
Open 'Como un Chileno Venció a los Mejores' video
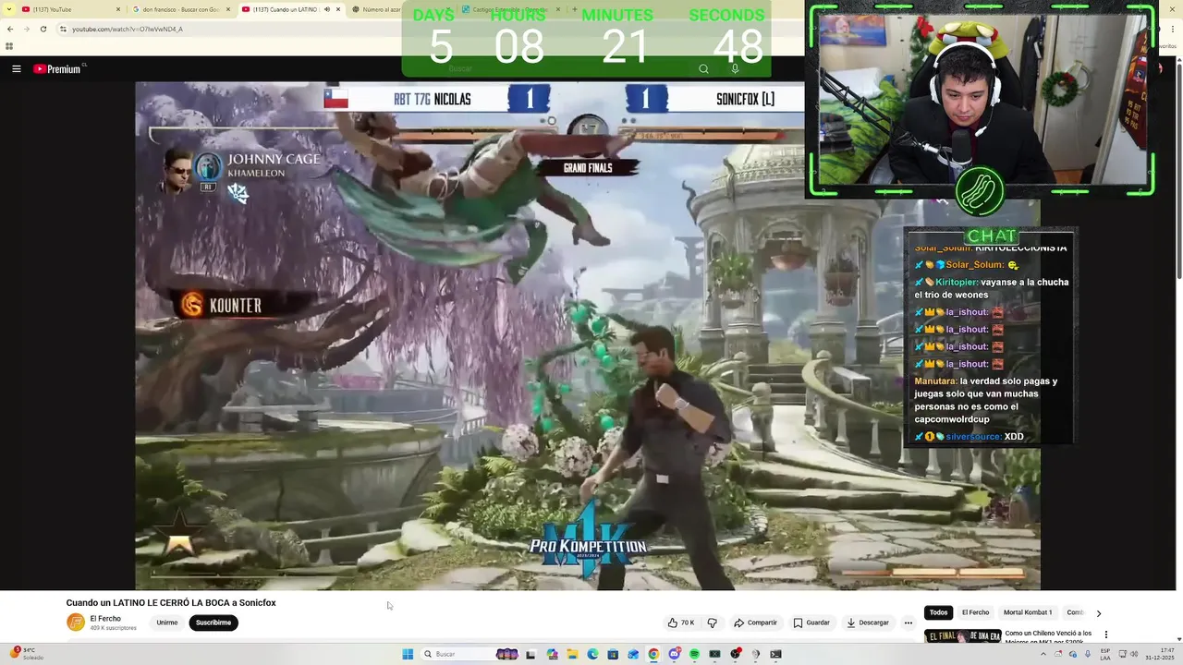pyautogui.click(x=1048, y=637)
